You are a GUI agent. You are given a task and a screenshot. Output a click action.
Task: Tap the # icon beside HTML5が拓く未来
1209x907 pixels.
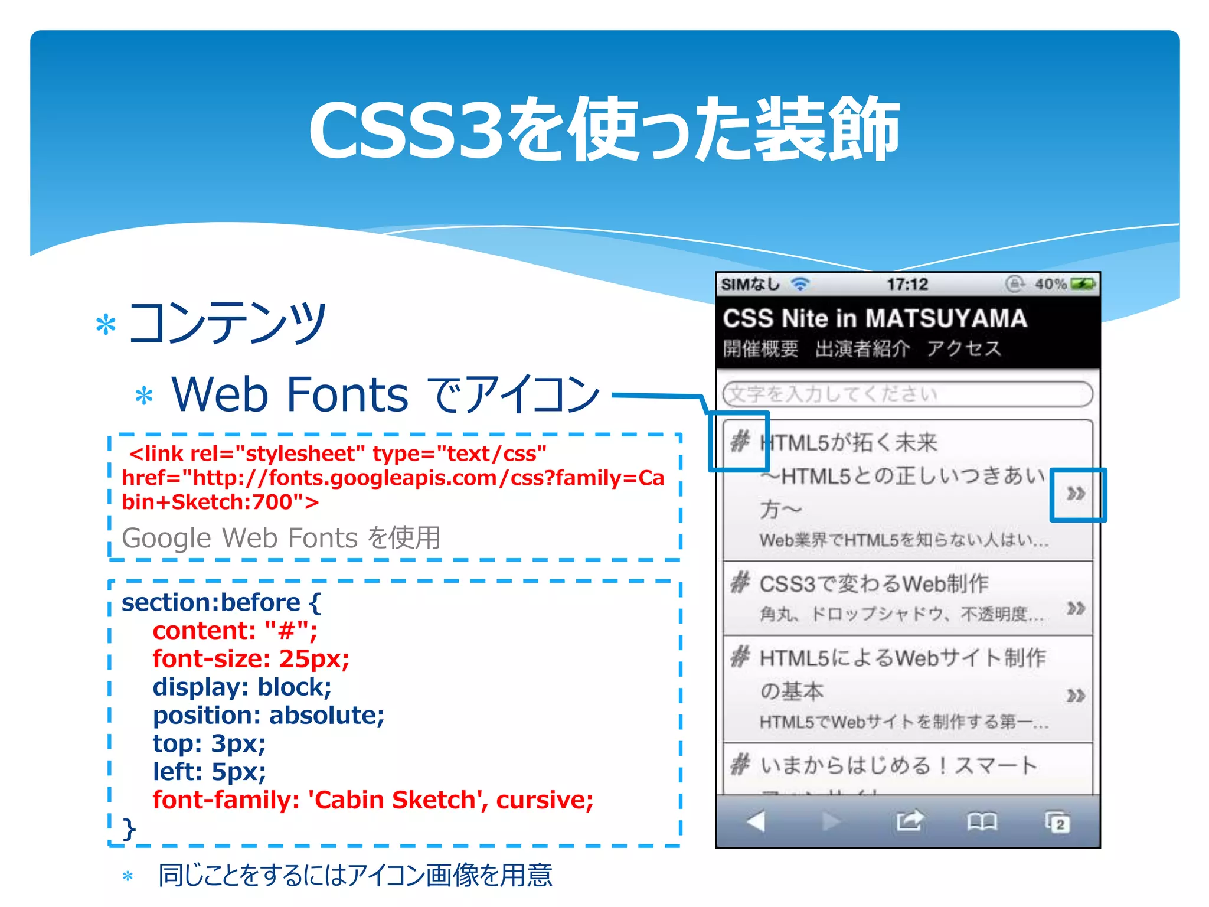click(740, 441)
